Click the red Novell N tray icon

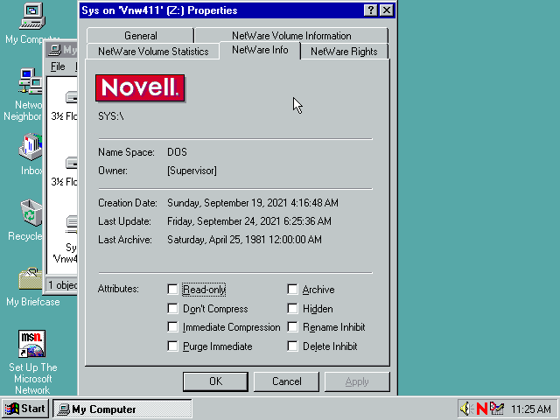tap(482, 409)
